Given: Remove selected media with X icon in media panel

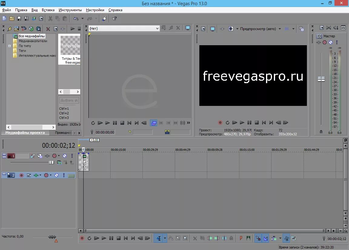Looking at the screenshot, I should pos(48,29).
